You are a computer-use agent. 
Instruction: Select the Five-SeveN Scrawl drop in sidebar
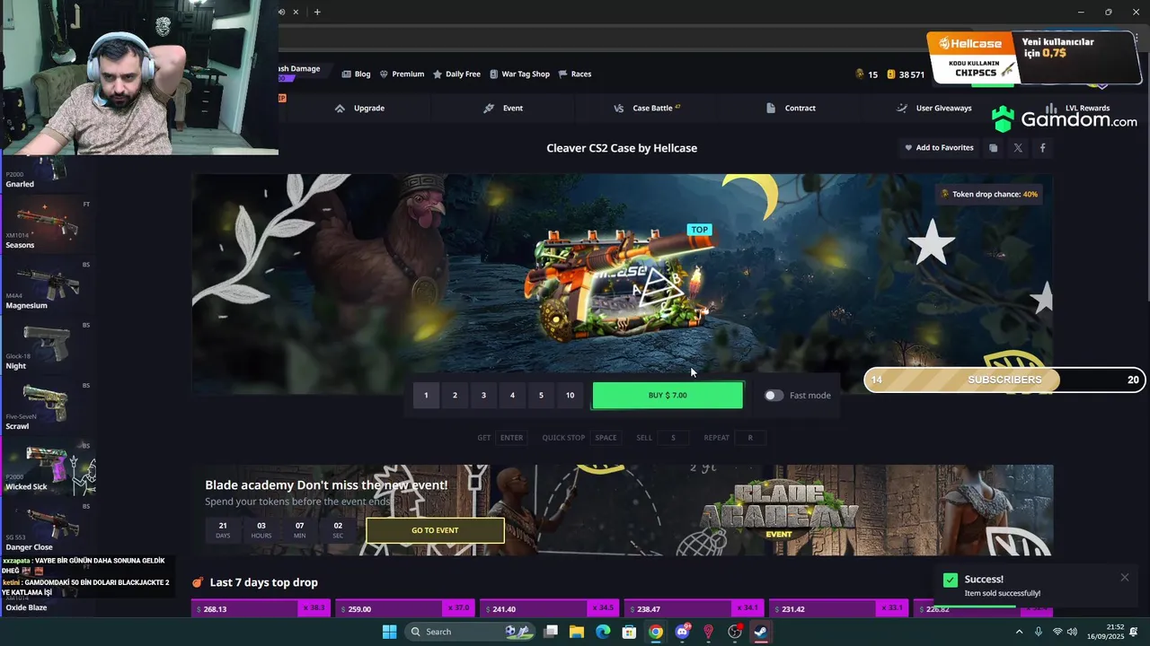tap(48, 407)
